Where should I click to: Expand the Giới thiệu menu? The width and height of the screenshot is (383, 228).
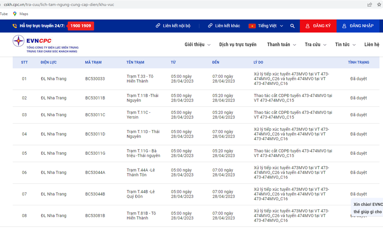(197, 44)
